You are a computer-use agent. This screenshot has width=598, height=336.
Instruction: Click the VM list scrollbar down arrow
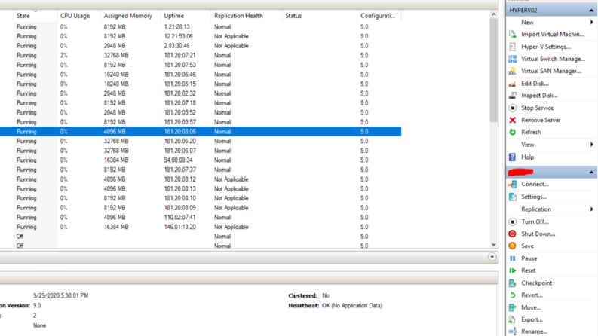493,245
